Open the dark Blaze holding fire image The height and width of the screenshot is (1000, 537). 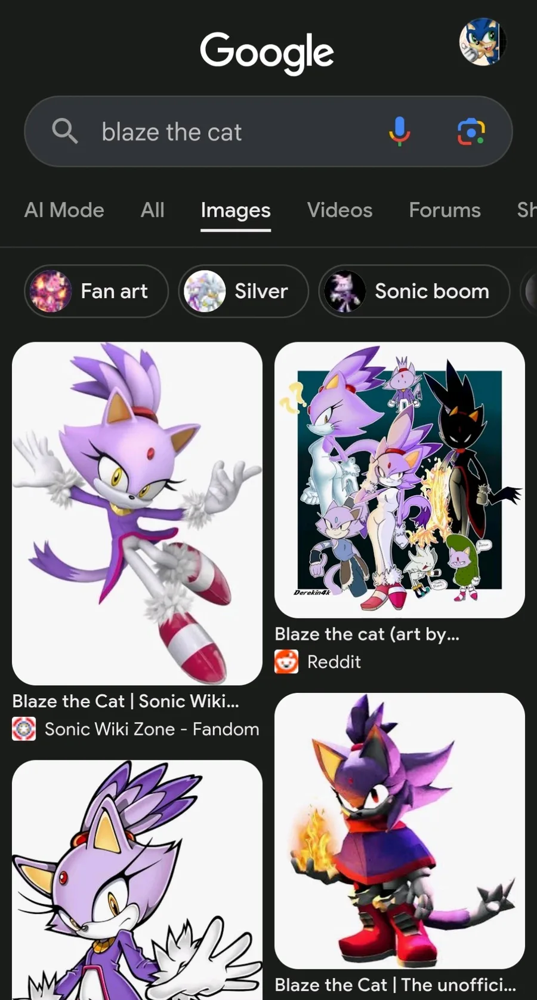pyautogui.click(x=400, y=831)
